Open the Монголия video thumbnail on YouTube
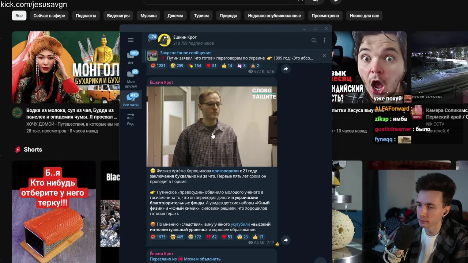 66,68
